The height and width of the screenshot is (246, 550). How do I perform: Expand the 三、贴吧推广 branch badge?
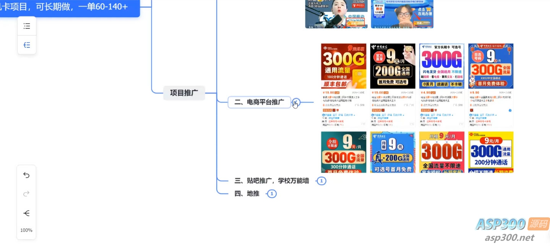pos(321,181)
